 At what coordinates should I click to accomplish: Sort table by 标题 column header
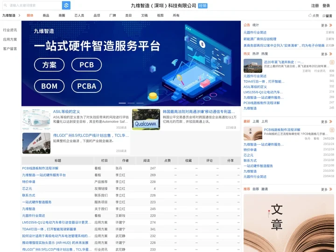click(58, 161)
